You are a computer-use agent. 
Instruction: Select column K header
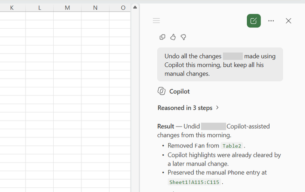(x=12, y=8)
